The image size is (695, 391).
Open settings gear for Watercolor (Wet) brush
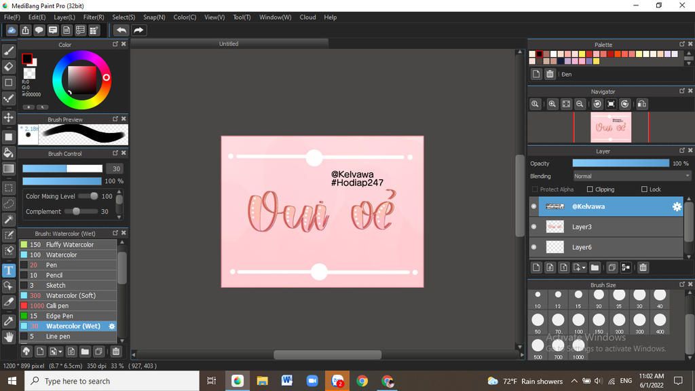[112, 327]
